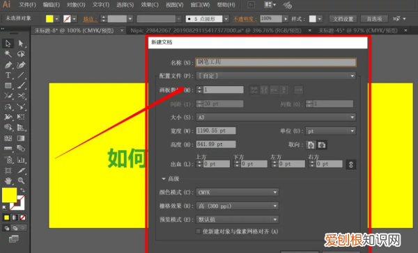
Task: Choose portrait orientation in the dialog
Action: coord(311,145)
